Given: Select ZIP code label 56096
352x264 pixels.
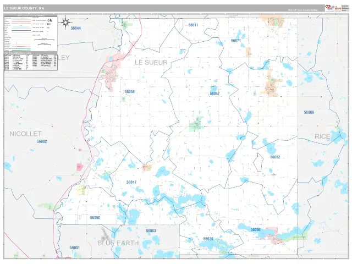Looking at the screenshot, I should click(x=255, y=230).
